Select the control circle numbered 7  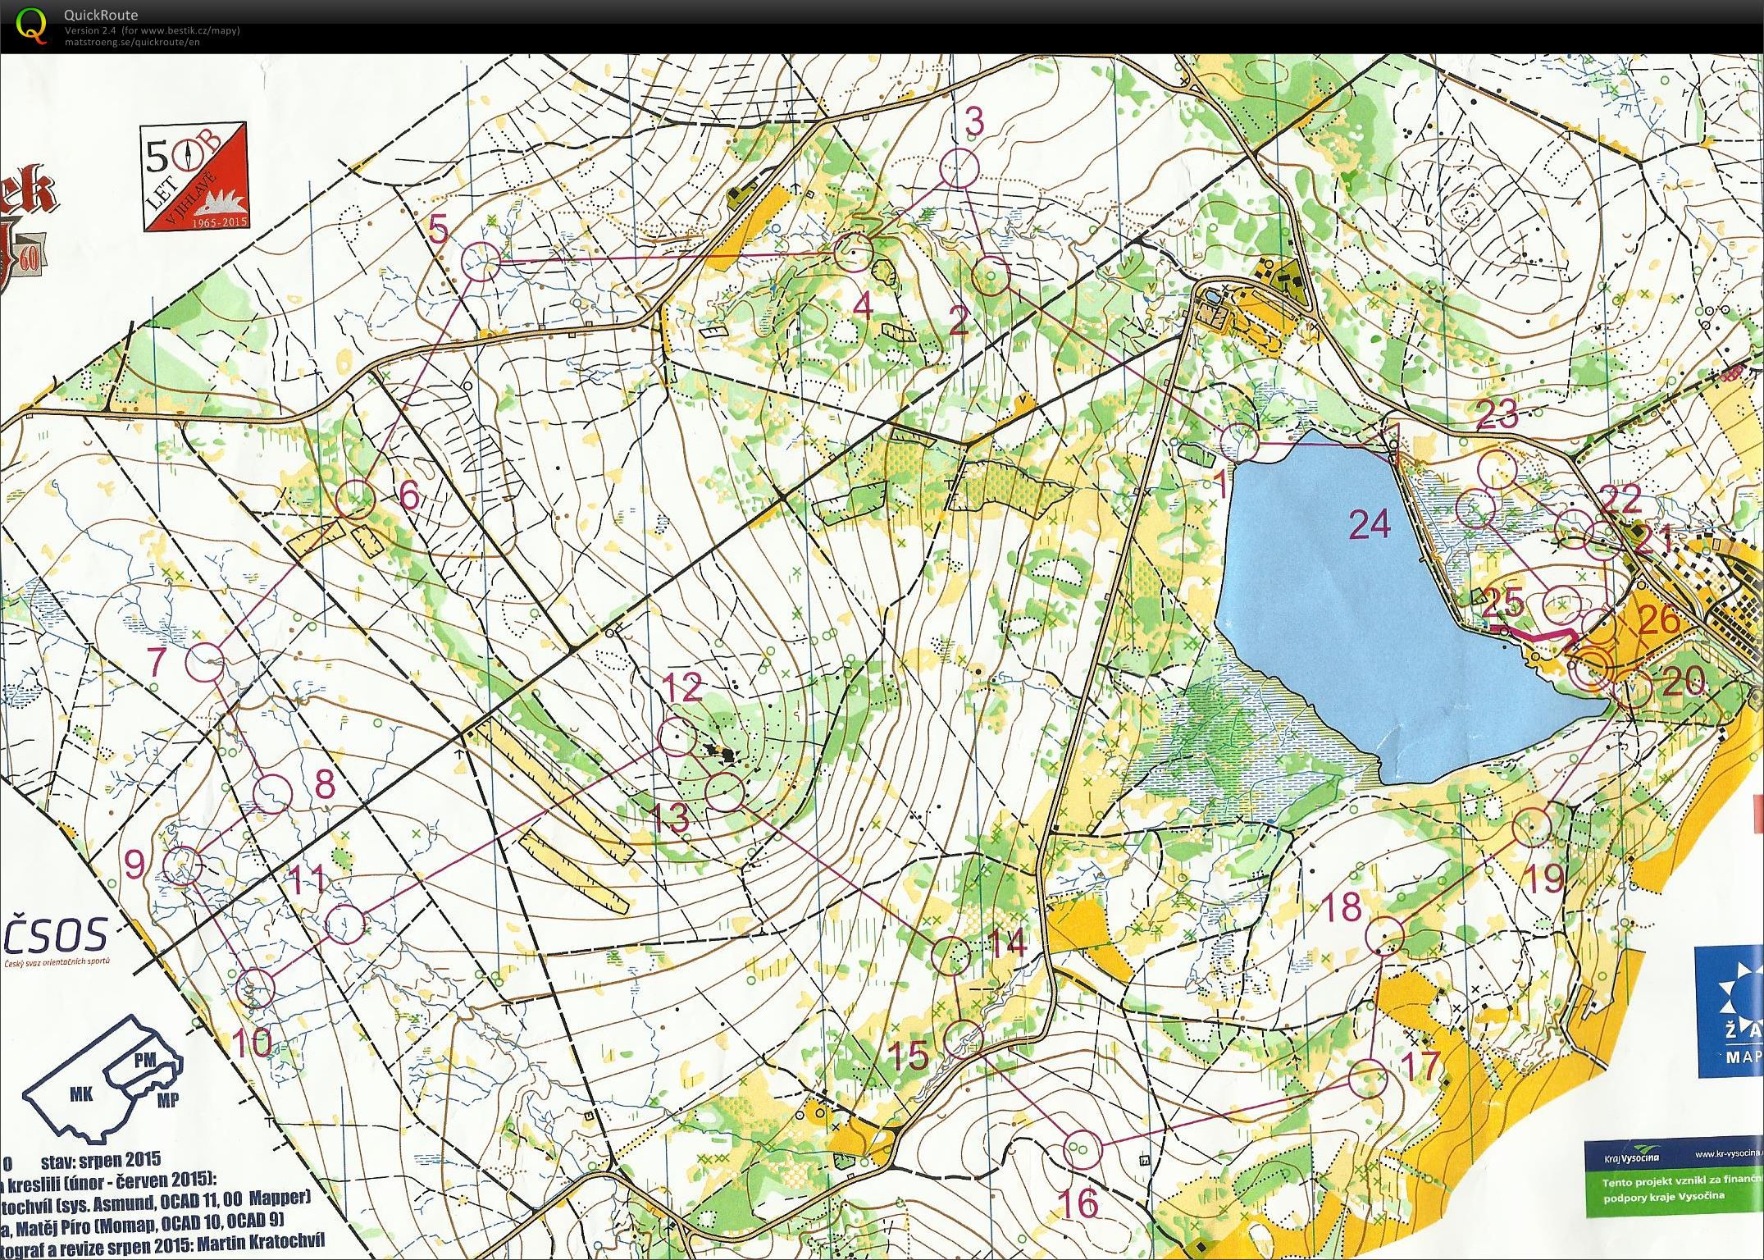[x=205, y=663]
